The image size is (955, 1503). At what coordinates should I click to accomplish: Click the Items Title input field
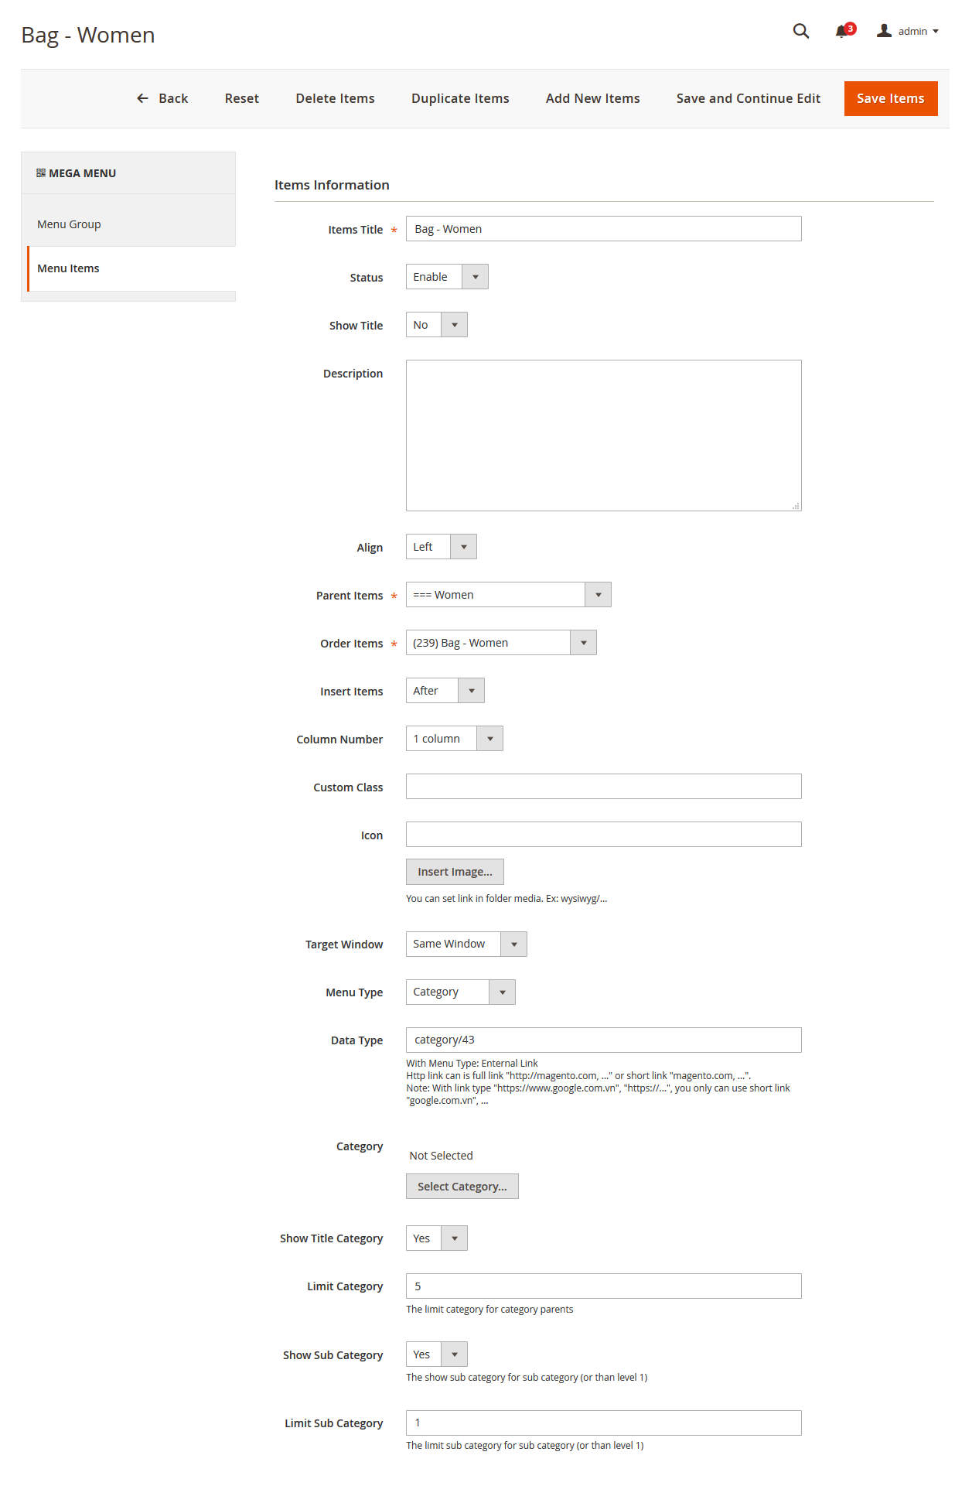(604, 229)
